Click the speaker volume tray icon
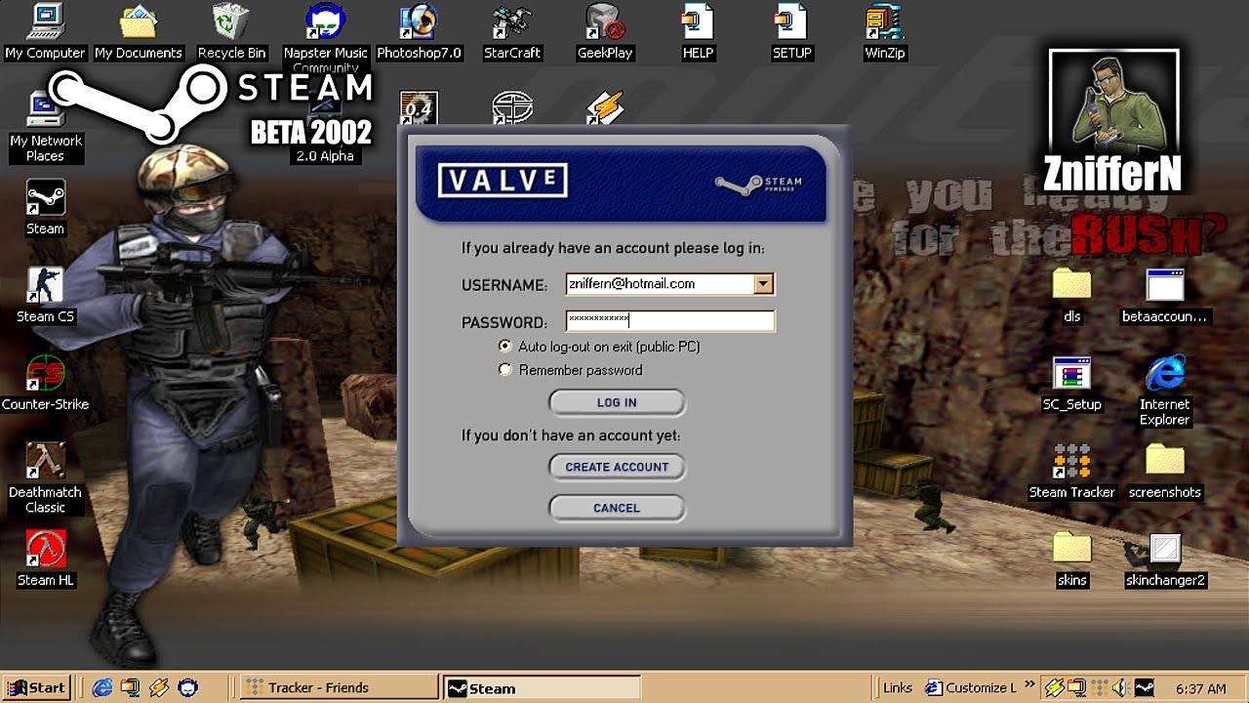The image size is (1249, 703). point(1120,687)
